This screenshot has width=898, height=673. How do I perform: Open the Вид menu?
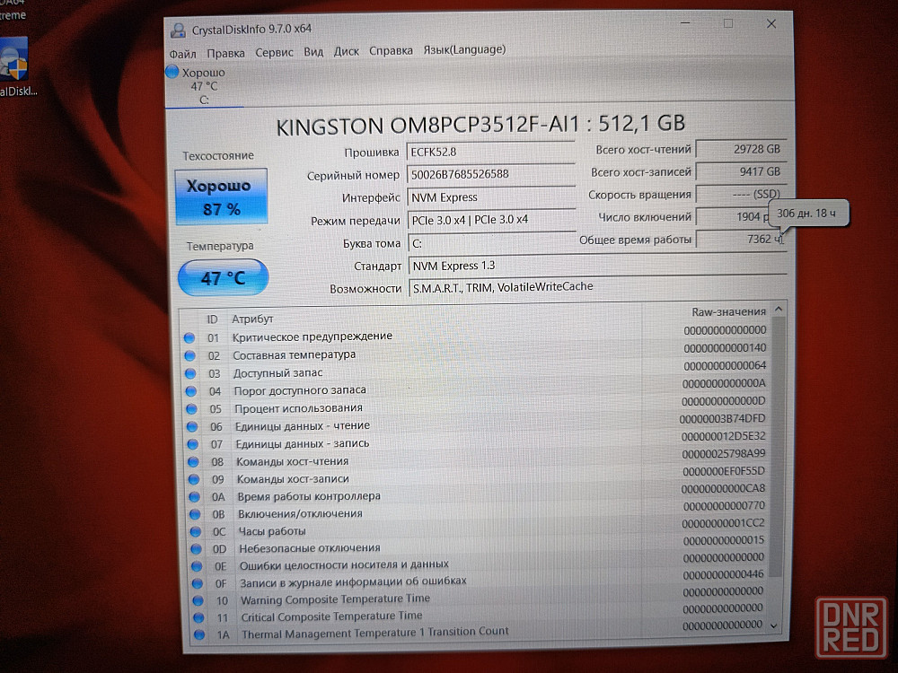(313, 52)
